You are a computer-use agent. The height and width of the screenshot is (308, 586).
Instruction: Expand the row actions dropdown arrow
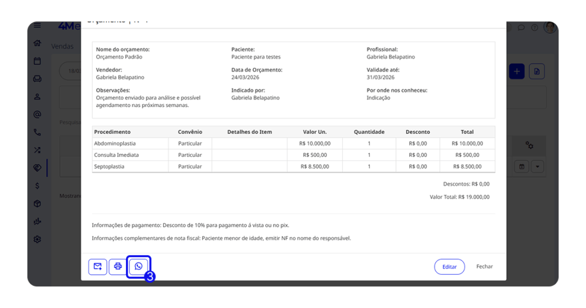[537, 167]
